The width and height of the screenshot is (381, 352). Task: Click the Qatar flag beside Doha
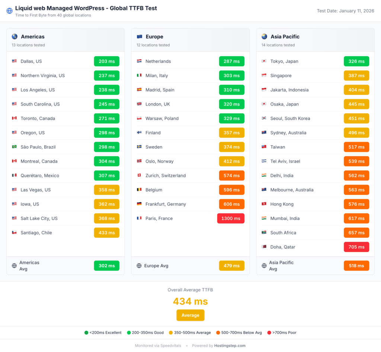(x=264, y=247)
